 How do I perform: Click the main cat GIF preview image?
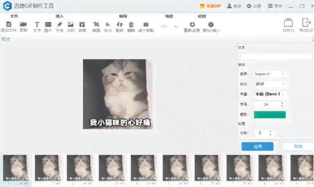tap(118, 94)
